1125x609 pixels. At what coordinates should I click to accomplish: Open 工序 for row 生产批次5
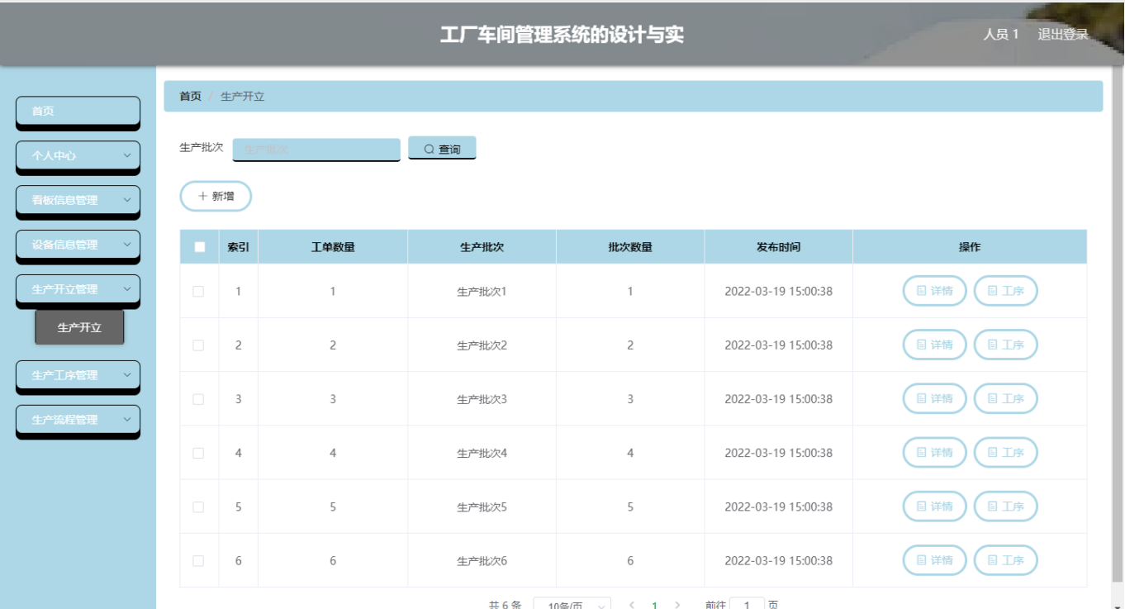point(1005,507)
